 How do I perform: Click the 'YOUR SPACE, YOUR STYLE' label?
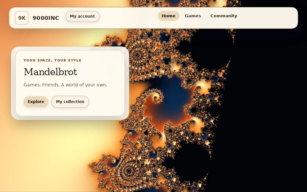coord(52,60)
